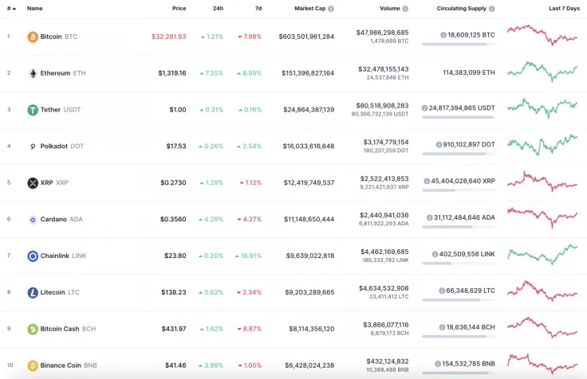Click the Bitcoin orange logo icon
This screenshot has height=379, width=587.
coord(33,37)
